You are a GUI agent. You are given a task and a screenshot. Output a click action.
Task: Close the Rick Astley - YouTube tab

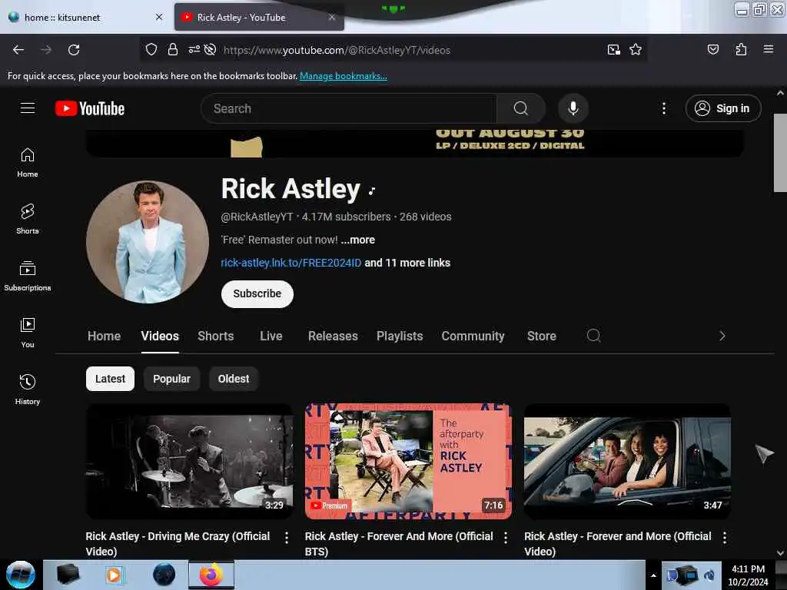(x=332, y=17)
